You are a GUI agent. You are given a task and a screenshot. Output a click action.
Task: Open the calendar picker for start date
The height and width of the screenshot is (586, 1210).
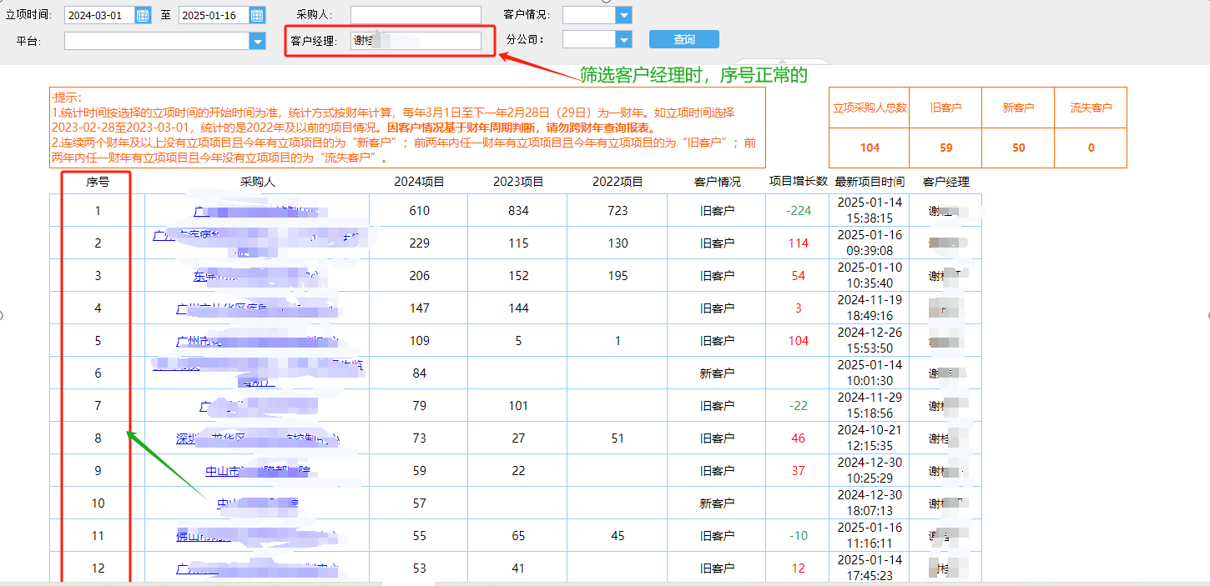pos(143,15)
